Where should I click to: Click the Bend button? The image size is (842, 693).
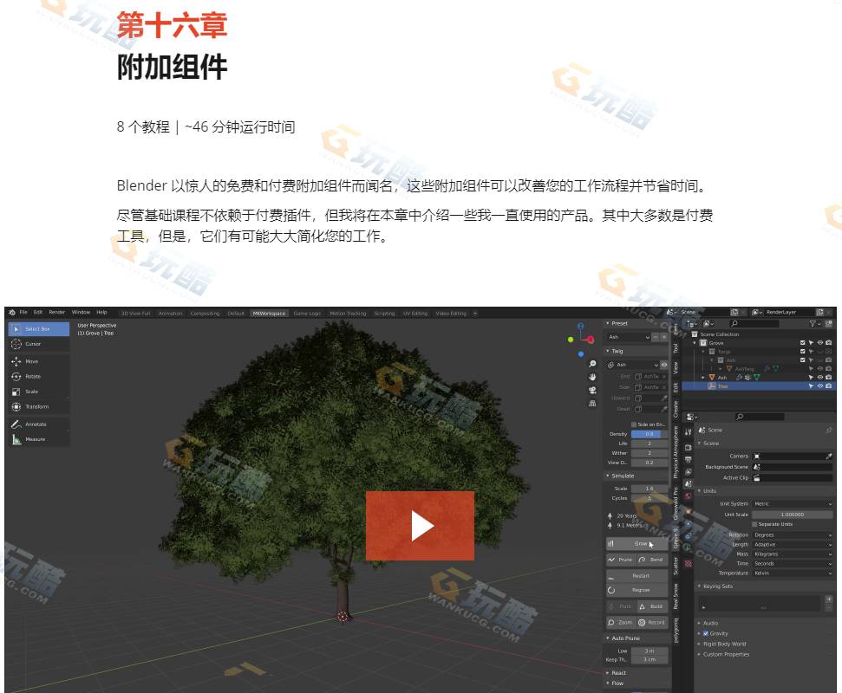pyautogui.click(x=653, y=560)
